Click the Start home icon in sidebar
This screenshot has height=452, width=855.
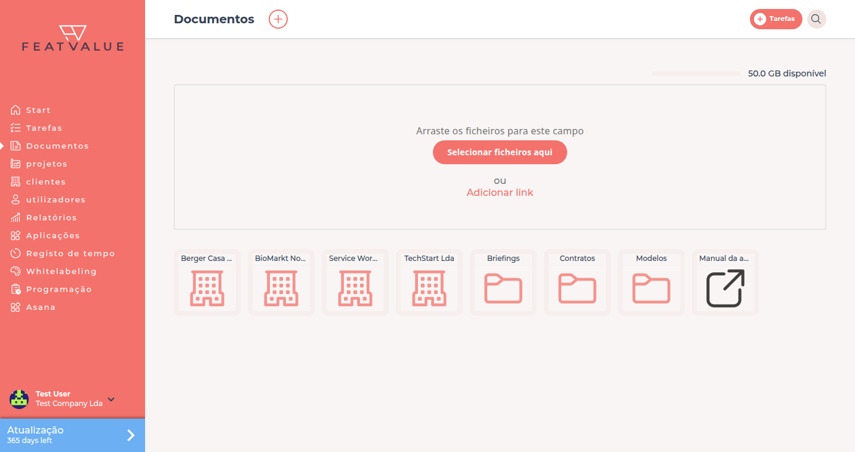coord(16,110)
